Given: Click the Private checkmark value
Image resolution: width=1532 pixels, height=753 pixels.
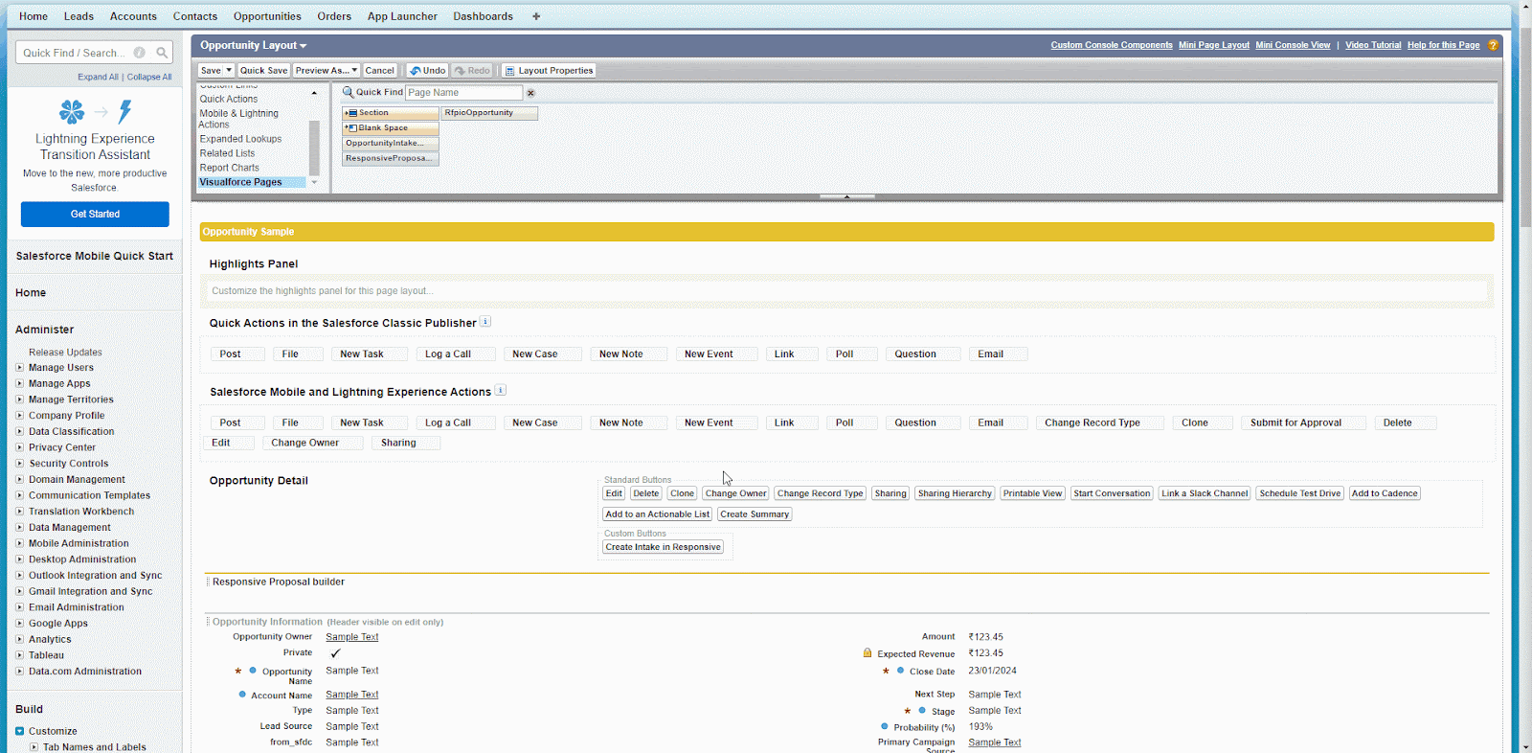Looking at the screenshot, I should click(335, 653).
